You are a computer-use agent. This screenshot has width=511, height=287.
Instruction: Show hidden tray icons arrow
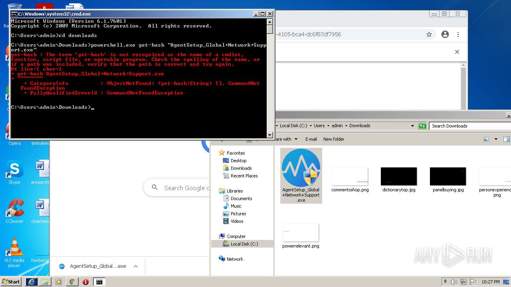point(446,282)
